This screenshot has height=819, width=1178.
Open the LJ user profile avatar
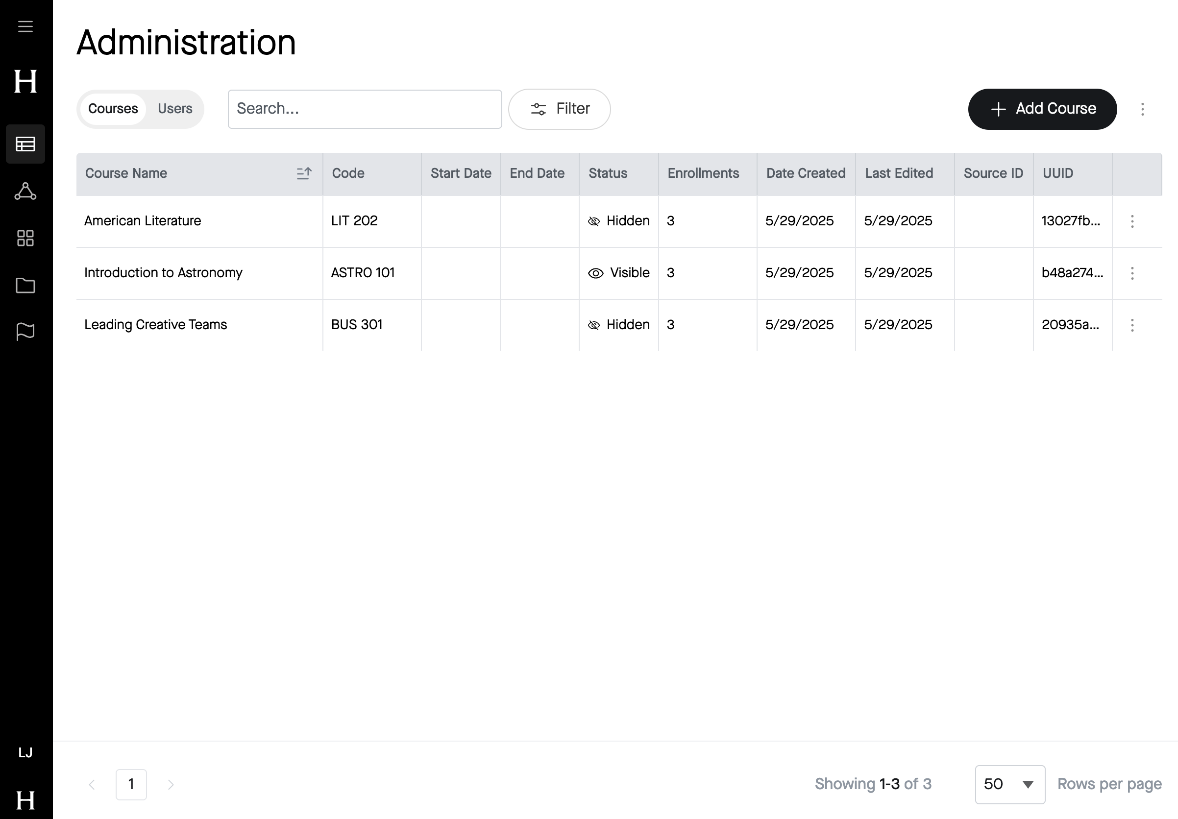[x=25, y=752]
